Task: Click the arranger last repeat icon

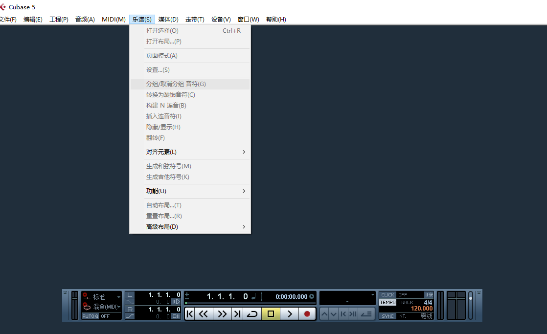Action: tap(353, 314)
